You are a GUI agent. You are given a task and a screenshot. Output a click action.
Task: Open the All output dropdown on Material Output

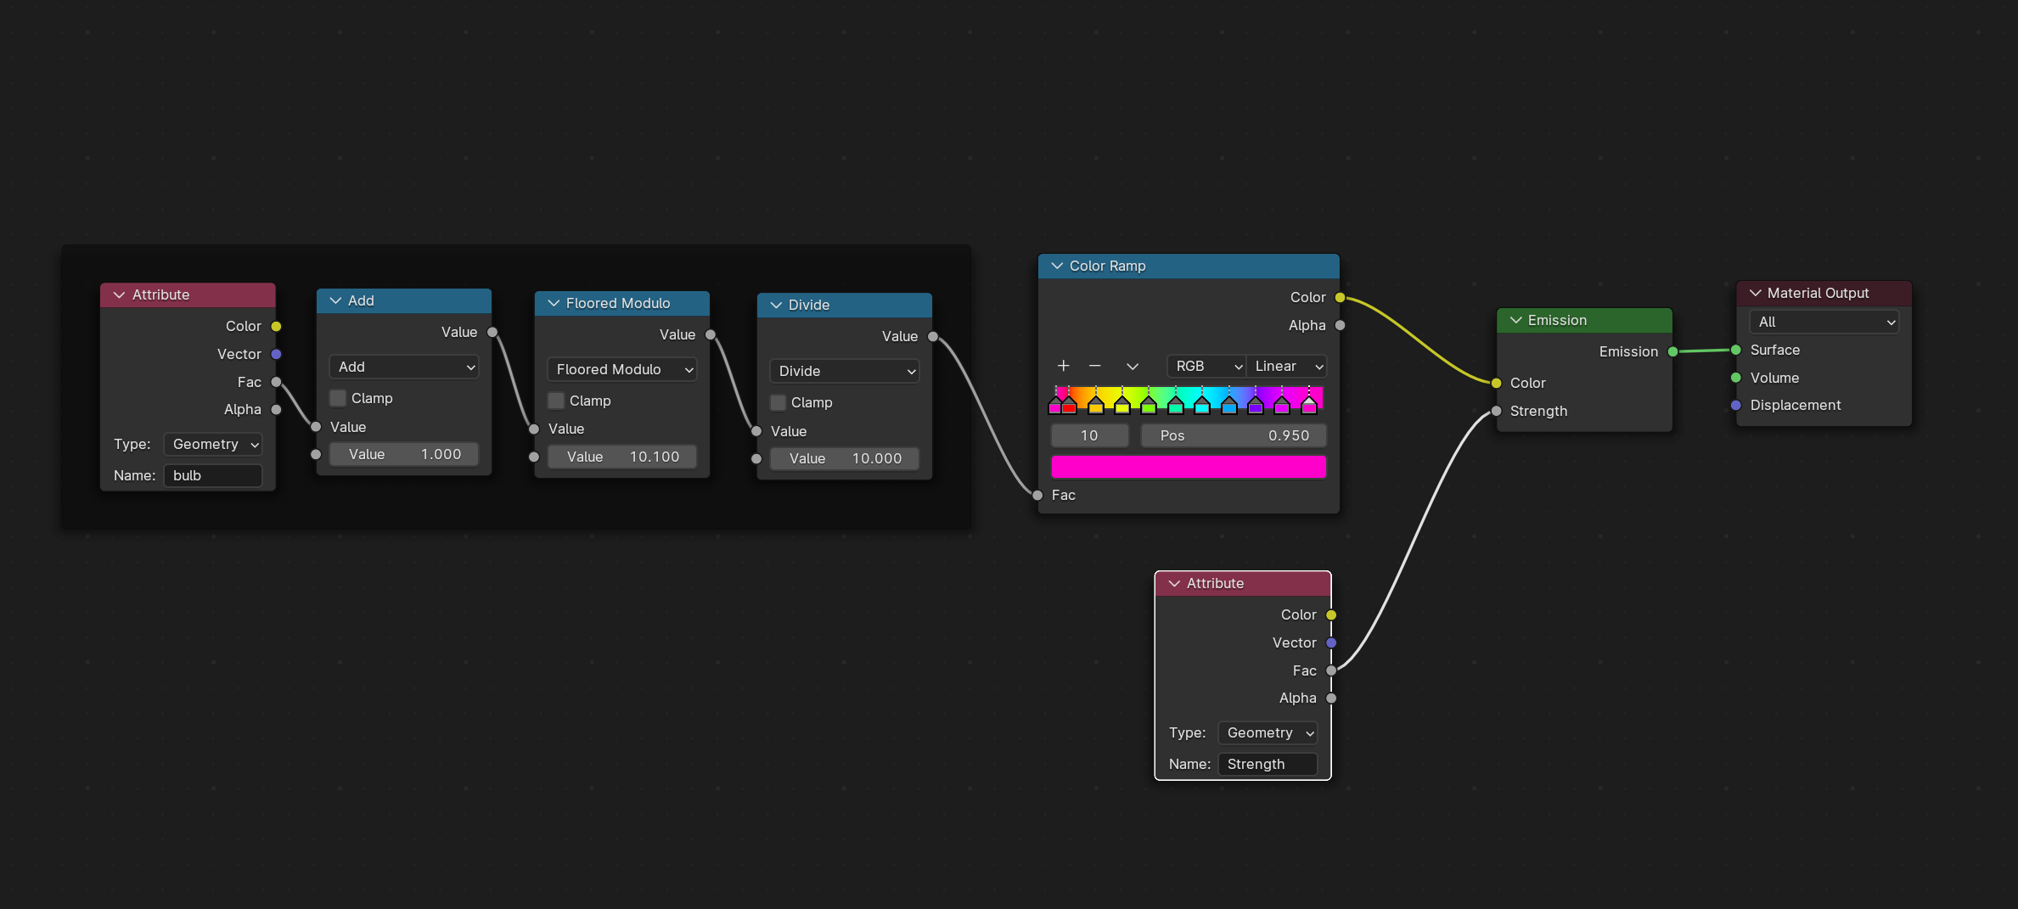click(x=1823, y=322)
